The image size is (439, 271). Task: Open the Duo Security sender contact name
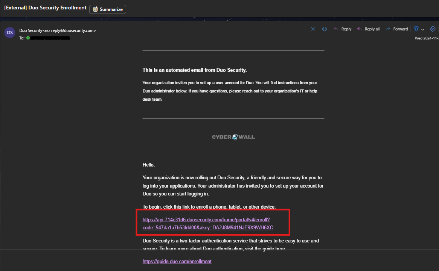click(x=58, y=30)
